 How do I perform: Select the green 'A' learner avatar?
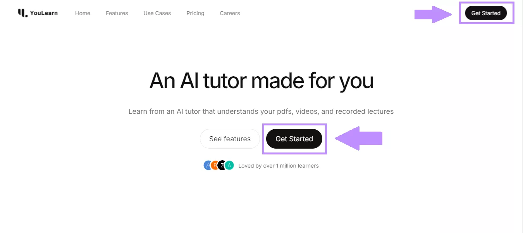coord(228,165)
